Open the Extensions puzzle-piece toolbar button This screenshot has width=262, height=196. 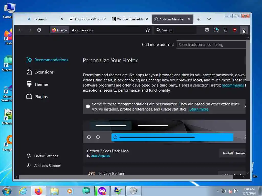tap(225, 30)
